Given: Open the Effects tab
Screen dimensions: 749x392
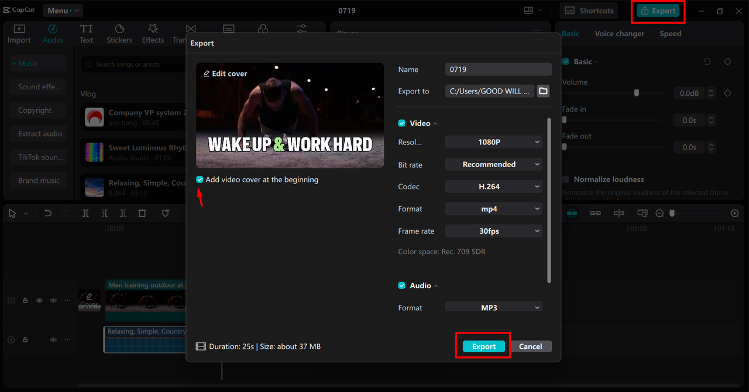Looking at the screenshot, I should click(153, 34).
